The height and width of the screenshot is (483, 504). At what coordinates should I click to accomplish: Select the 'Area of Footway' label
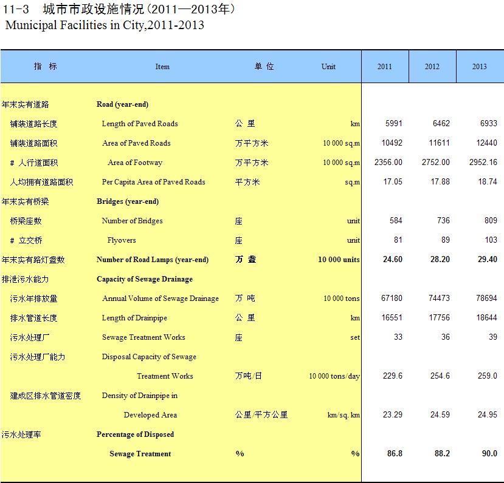point(135,163)
